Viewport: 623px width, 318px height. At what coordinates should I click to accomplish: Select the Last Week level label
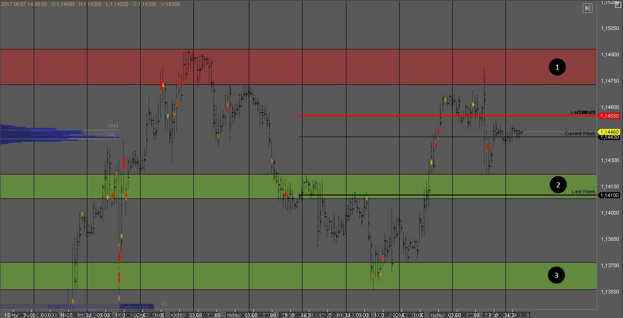(583, 192)
